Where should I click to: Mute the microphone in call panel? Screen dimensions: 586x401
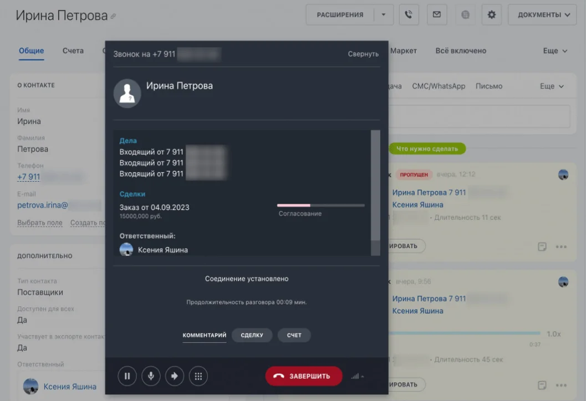151,376
